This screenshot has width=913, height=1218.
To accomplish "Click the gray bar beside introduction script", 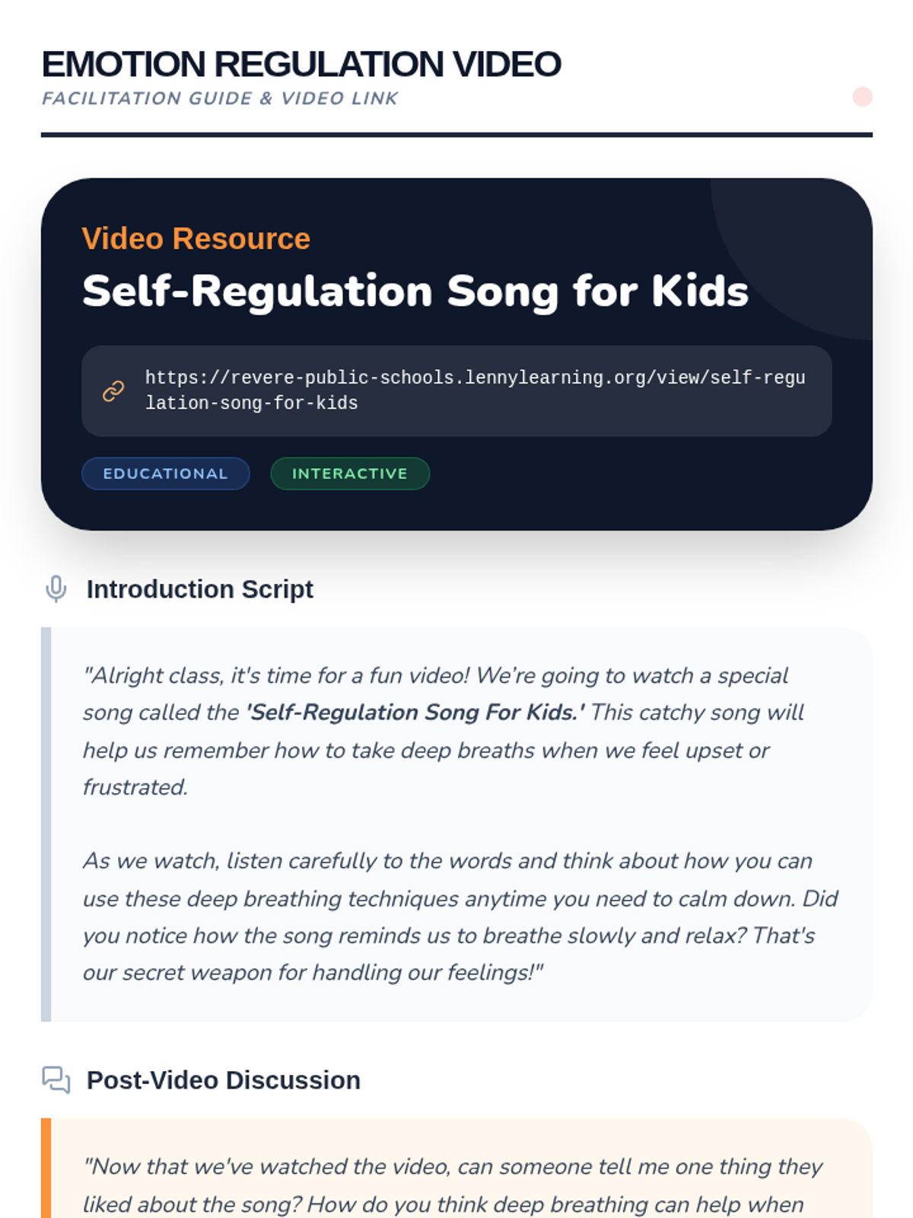I will click(x=46, y=824).
